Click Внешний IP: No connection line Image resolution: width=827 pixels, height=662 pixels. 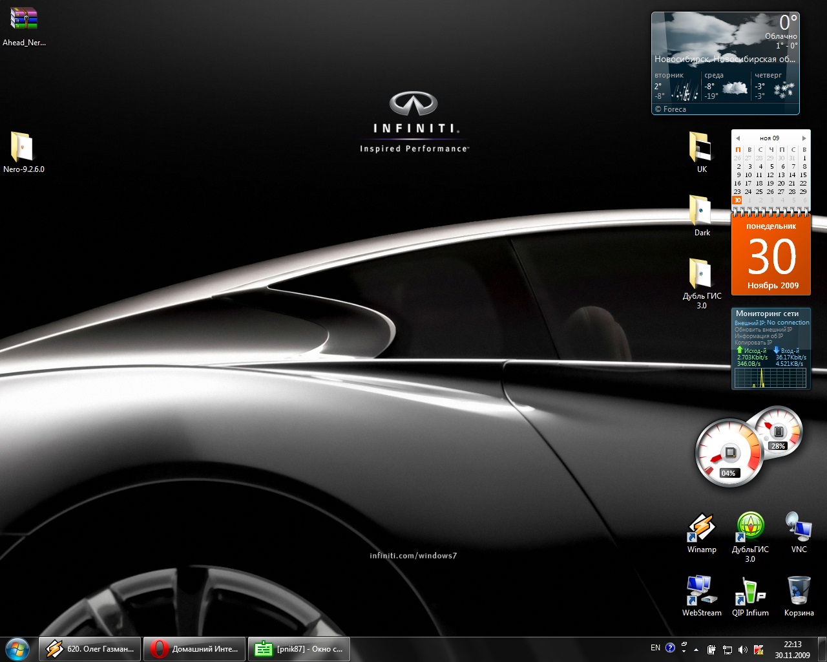771,323
